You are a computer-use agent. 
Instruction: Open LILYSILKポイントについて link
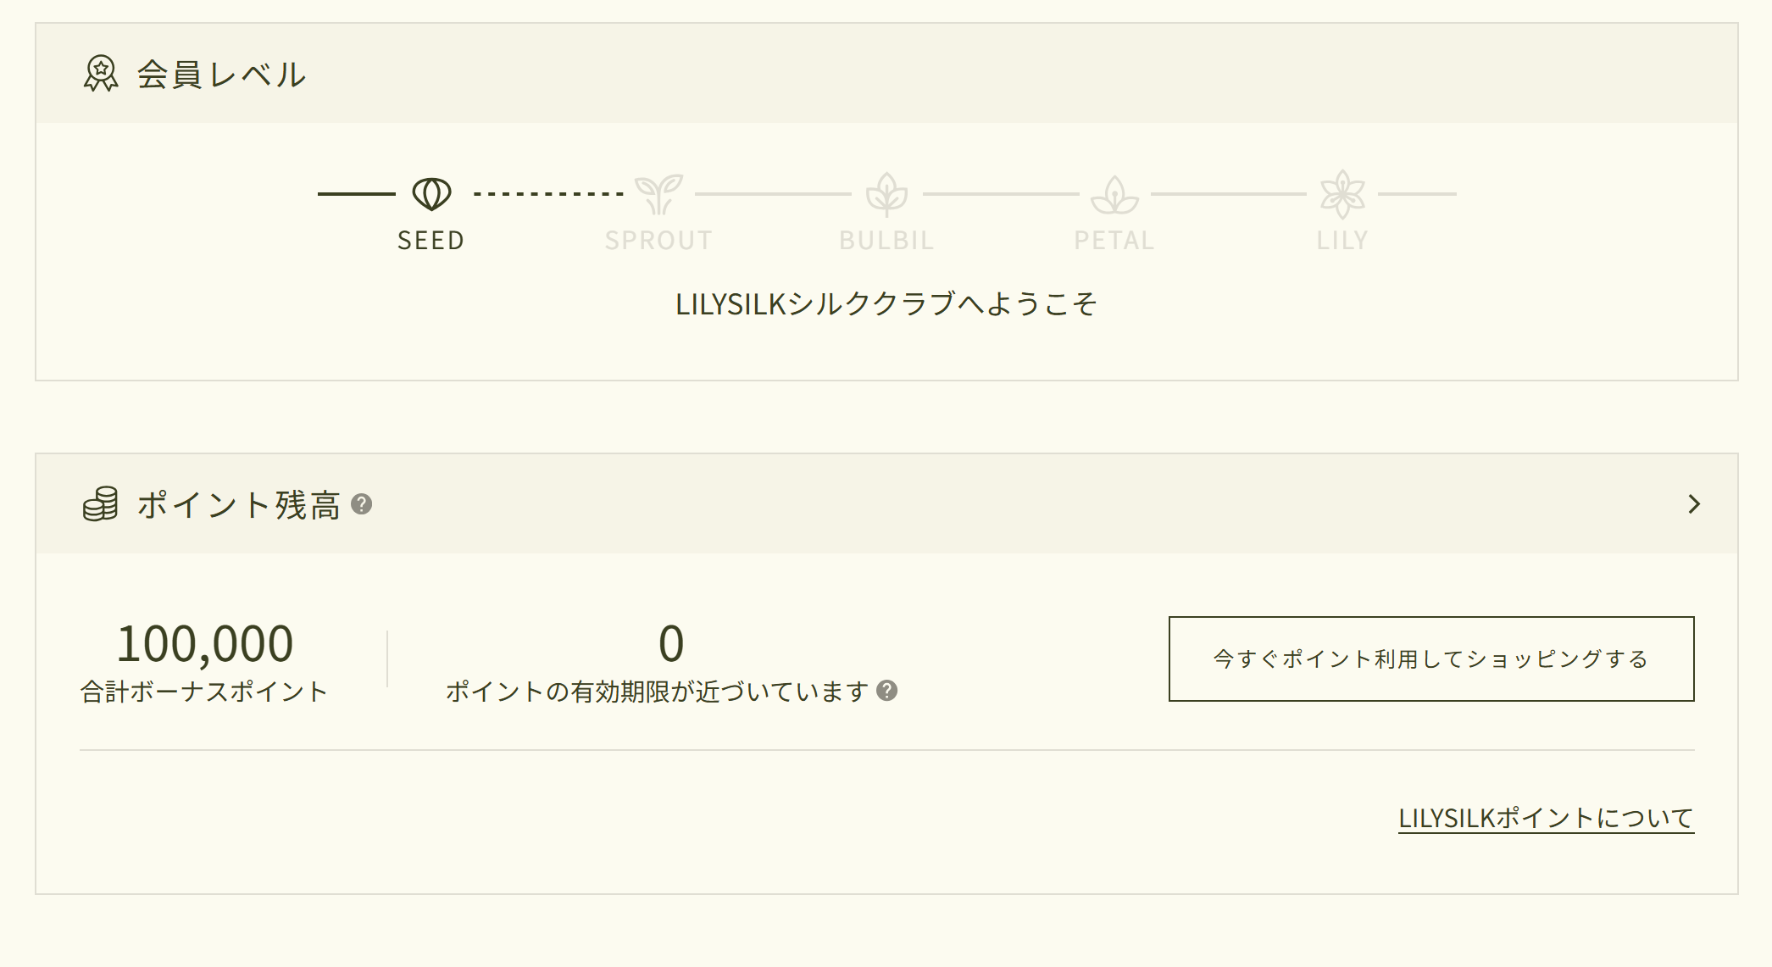(1546, 818)
